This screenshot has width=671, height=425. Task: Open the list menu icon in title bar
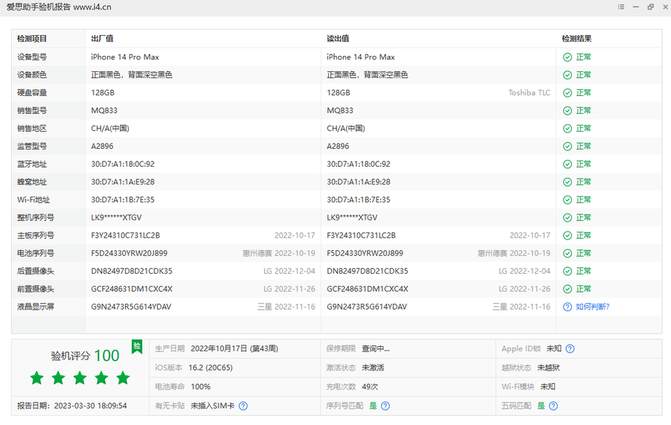coord(621,7)
